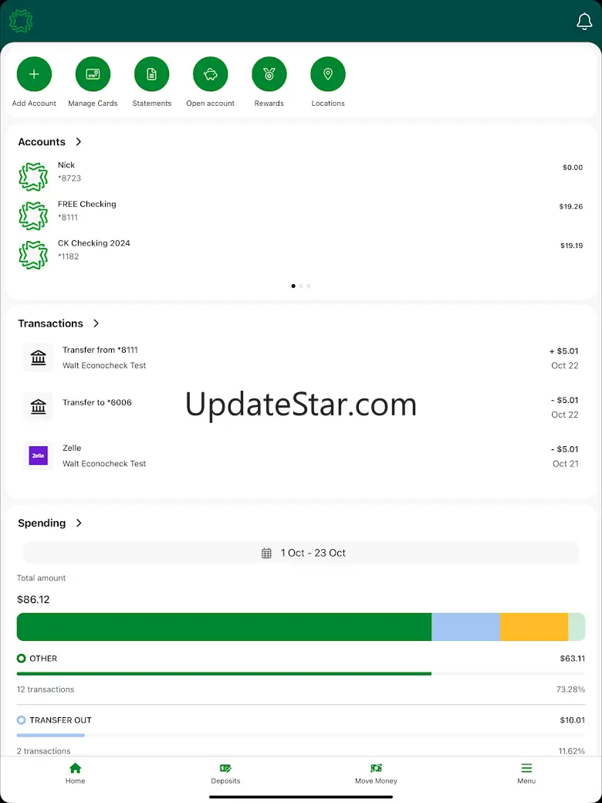Screen dimensions: 602x803
Task: Expand Transactions section chevron
Action: click(x=96, y=324)
